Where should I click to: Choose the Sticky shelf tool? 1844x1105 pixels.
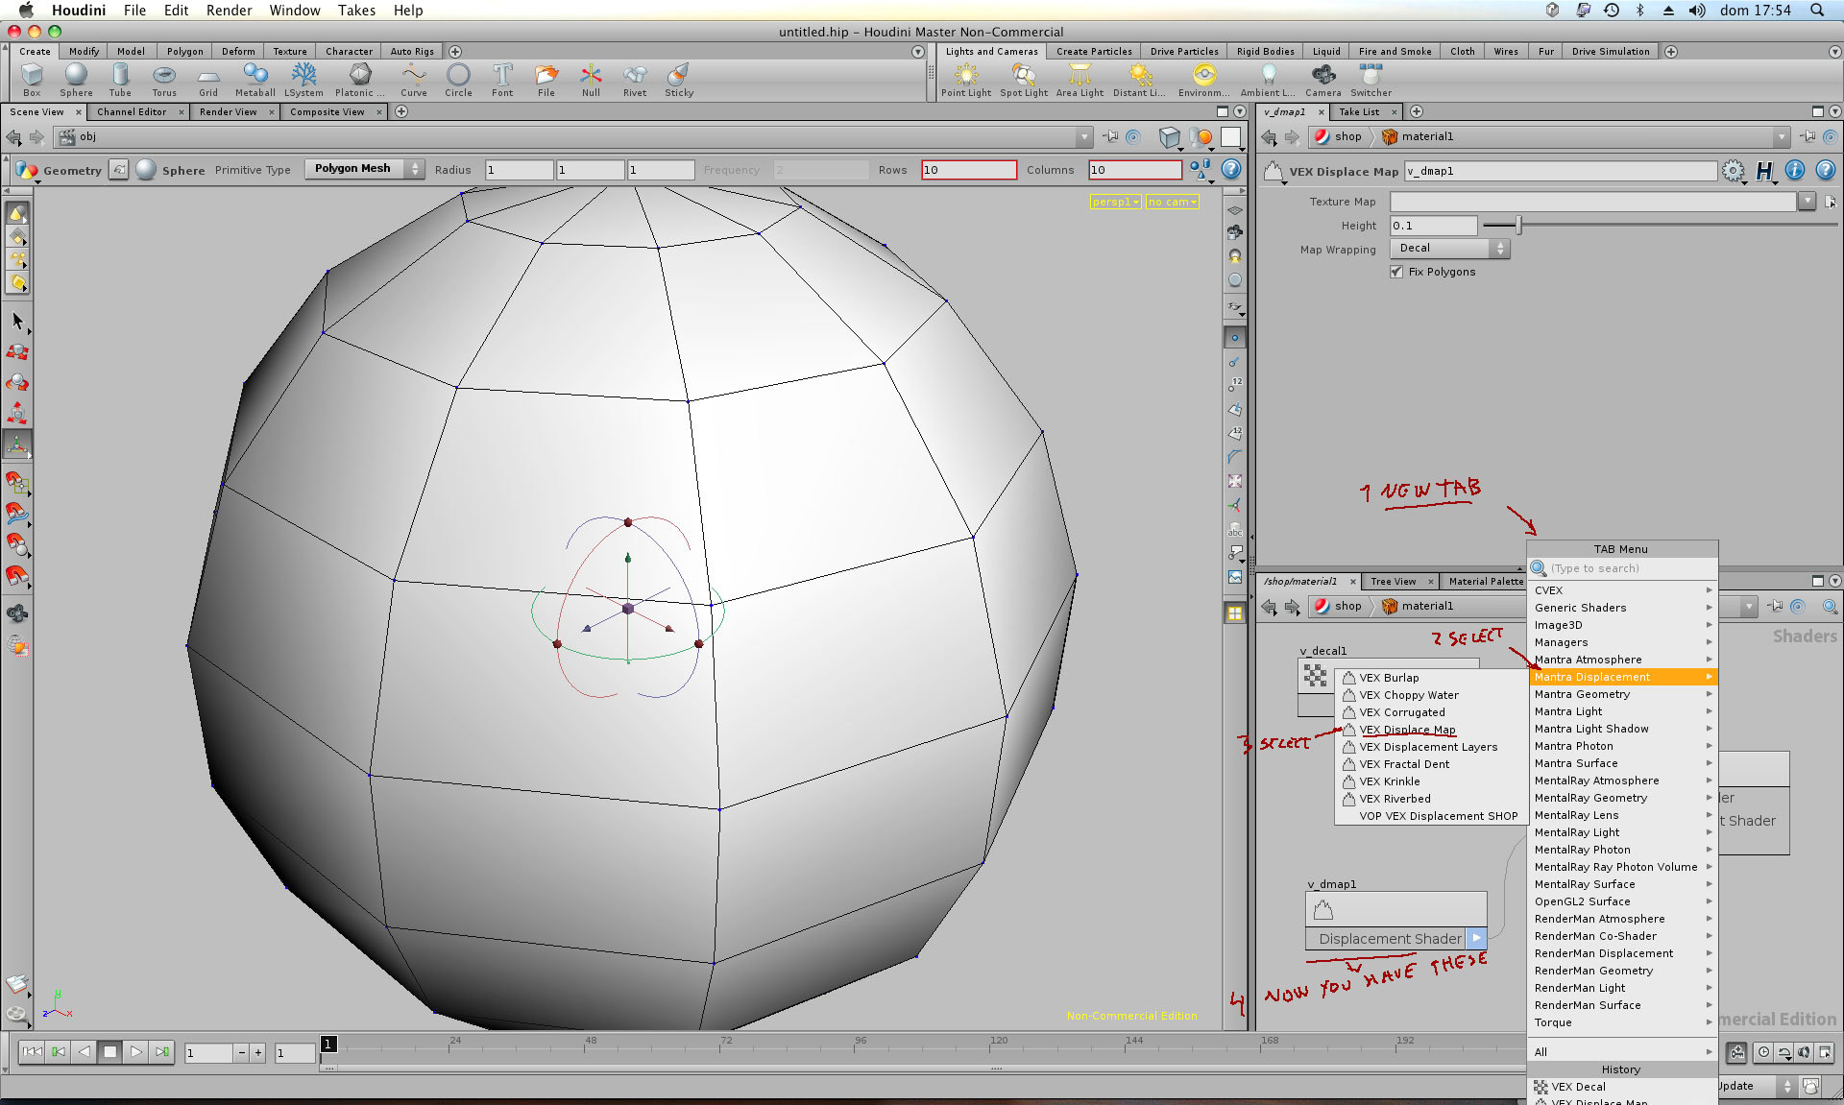pyautogui.click(x=679, y=80)
